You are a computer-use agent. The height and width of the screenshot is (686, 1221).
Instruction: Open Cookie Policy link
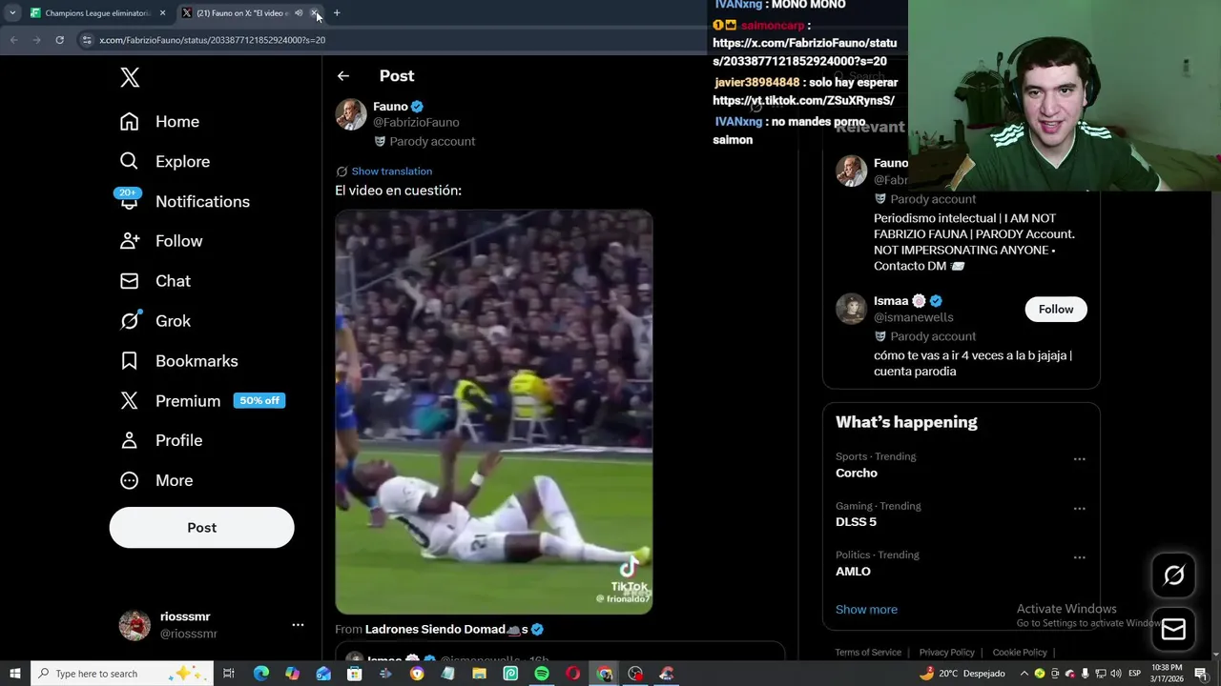(1020, 653)
